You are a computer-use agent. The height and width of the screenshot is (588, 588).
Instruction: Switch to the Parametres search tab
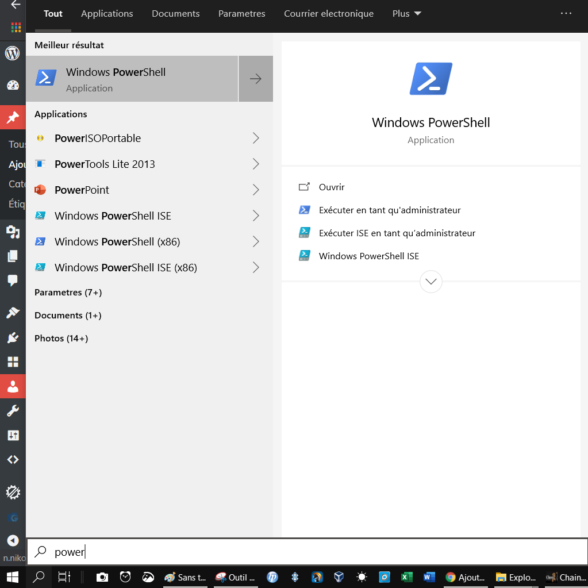tap(241, 14)
